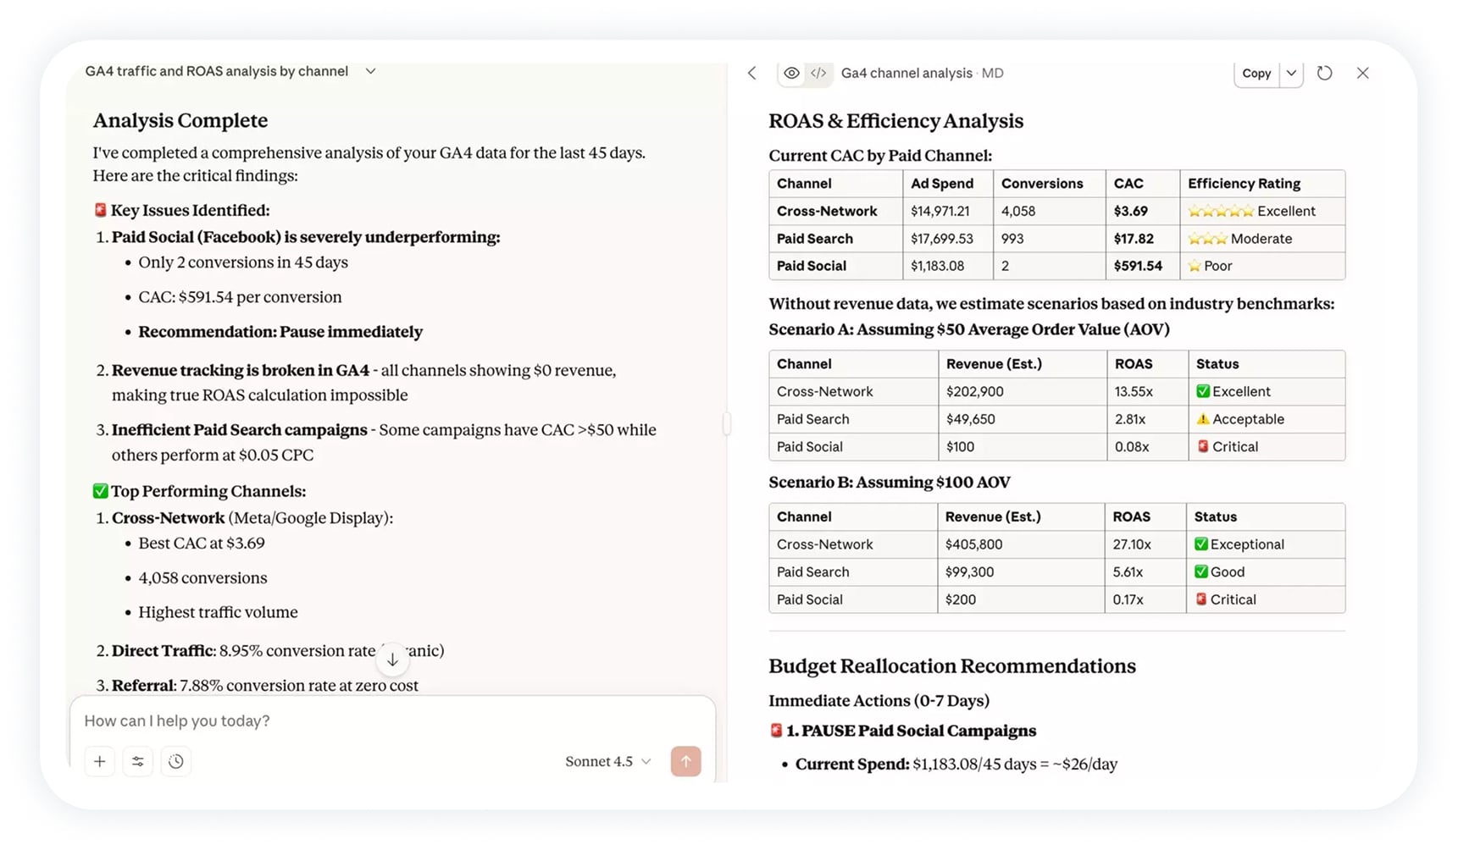Open the Sonnet 4.5 model selector
The height and width of the screenshot is (850, 1458).
click(607, 761)
